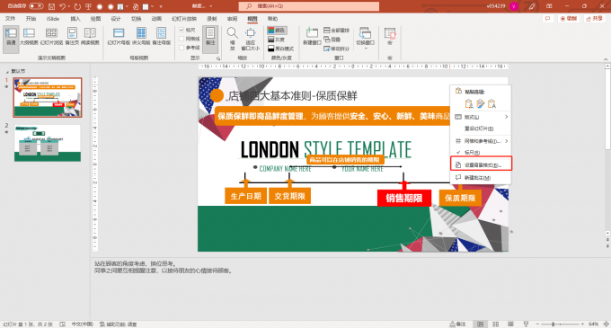Open the Macros button (宏)

point(390,37)
